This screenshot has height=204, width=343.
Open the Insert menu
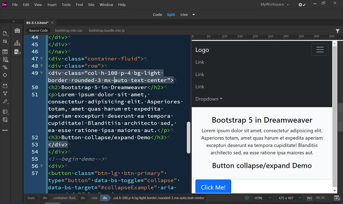click(x=52, y=4)
